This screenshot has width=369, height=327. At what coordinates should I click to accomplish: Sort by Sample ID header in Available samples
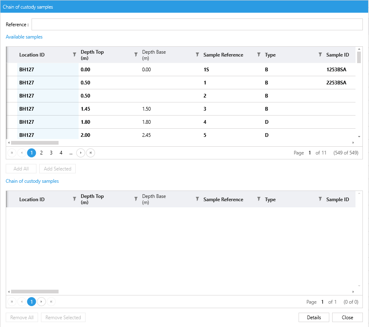point(337,55)
